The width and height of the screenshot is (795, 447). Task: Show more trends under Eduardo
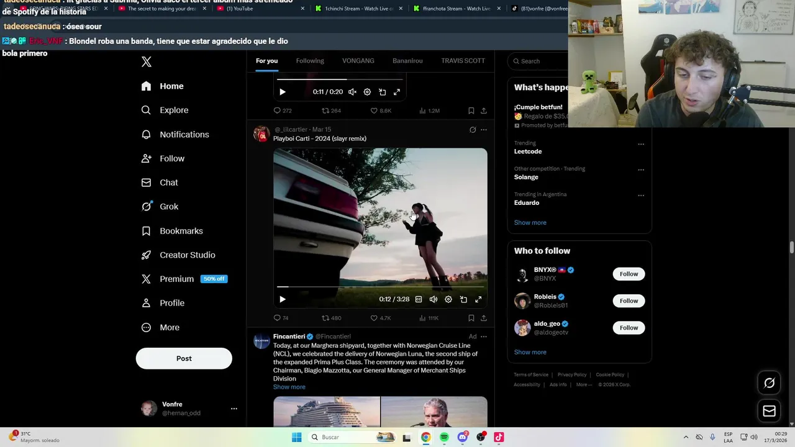click(530, 223)
